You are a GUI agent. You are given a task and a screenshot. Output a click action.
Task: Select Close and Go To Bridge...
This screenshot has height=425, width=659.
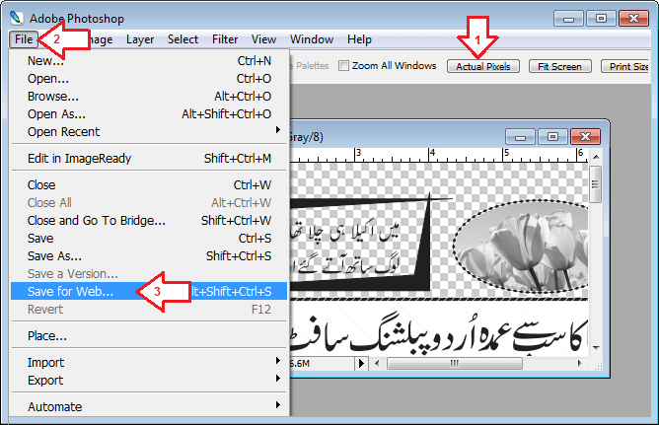pos(149,221)
